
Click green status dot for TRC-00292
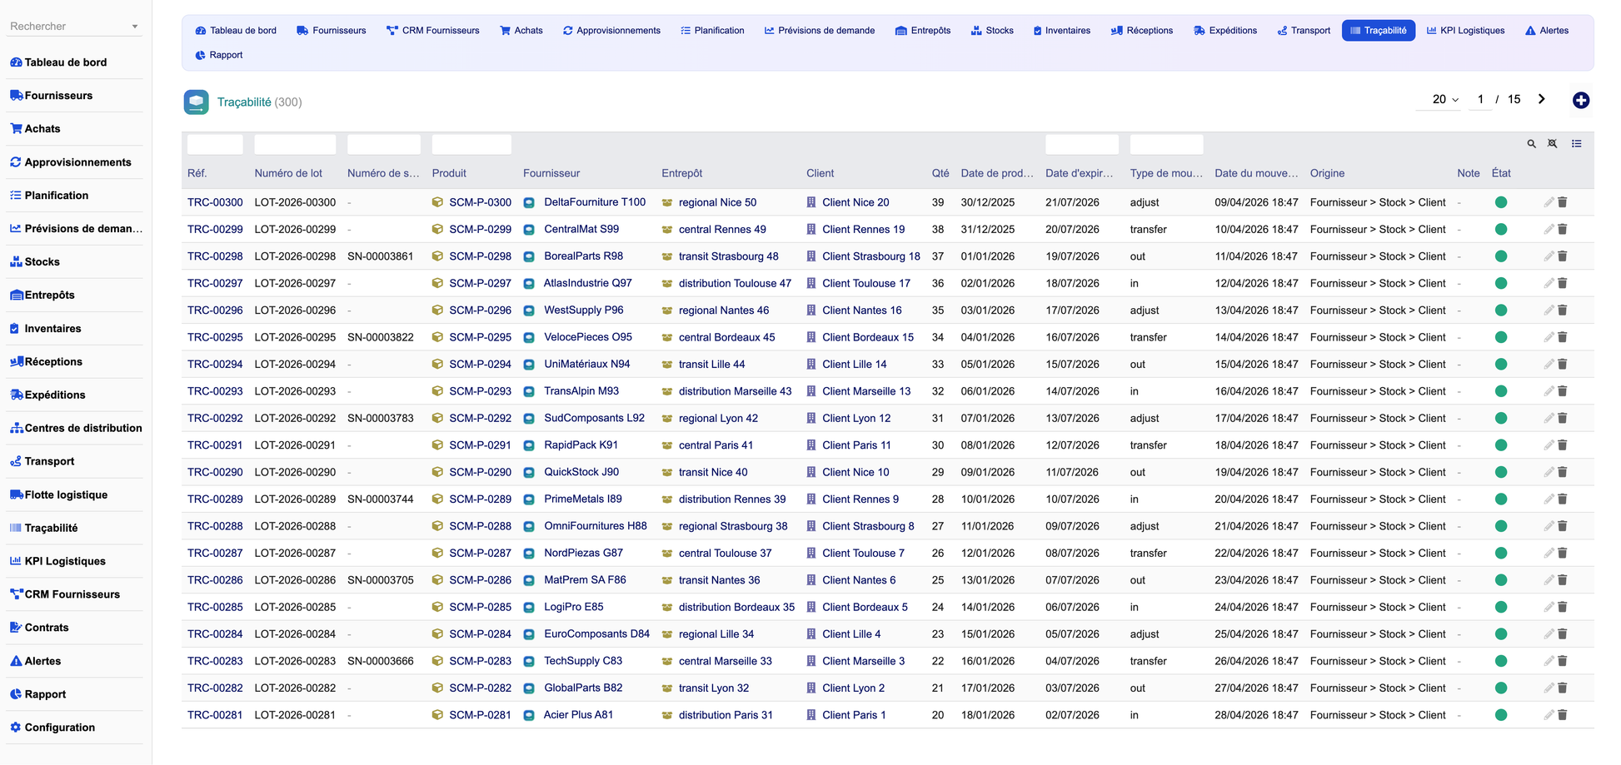click(x=1501, y=418)
